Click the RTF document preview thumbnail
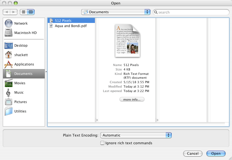This screenshot has height=160, width=232. 127,41
